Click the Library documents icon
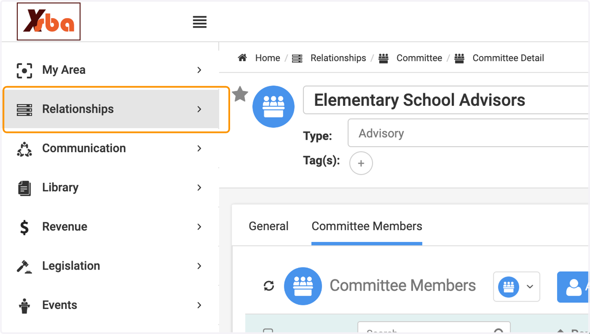The width and height of the screenshot is (590, 334). pos(25,188)
